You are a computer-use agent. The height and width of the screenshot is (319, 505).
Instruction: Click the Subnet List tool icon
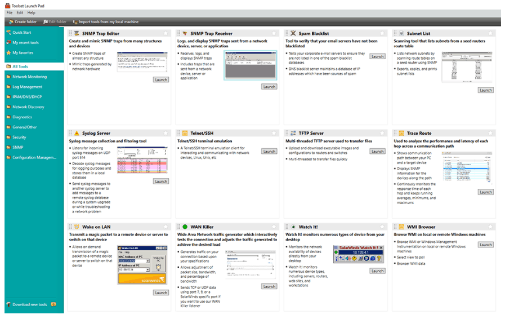401,33
